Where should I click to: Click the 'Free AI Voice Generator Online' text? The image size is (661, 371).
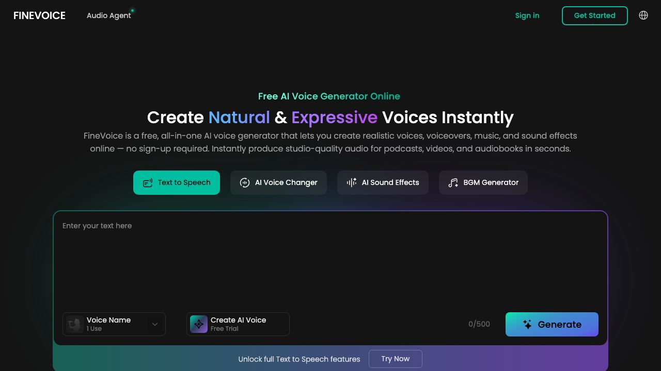(x=329, y=96)
